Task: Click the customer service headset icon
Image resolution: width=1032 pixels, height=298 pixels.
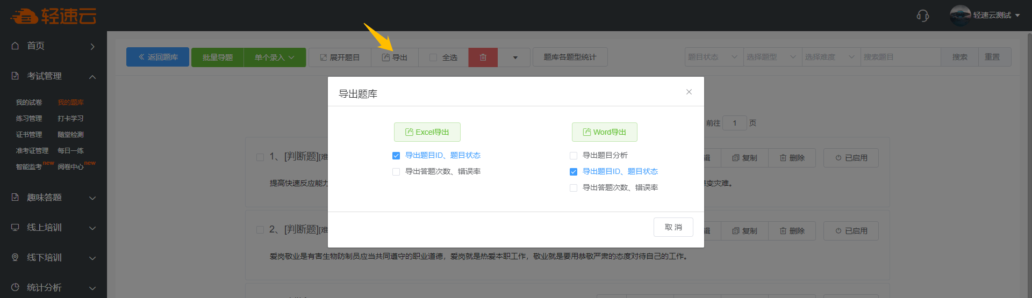Action: pyautogui.click(x=922, y=16)
